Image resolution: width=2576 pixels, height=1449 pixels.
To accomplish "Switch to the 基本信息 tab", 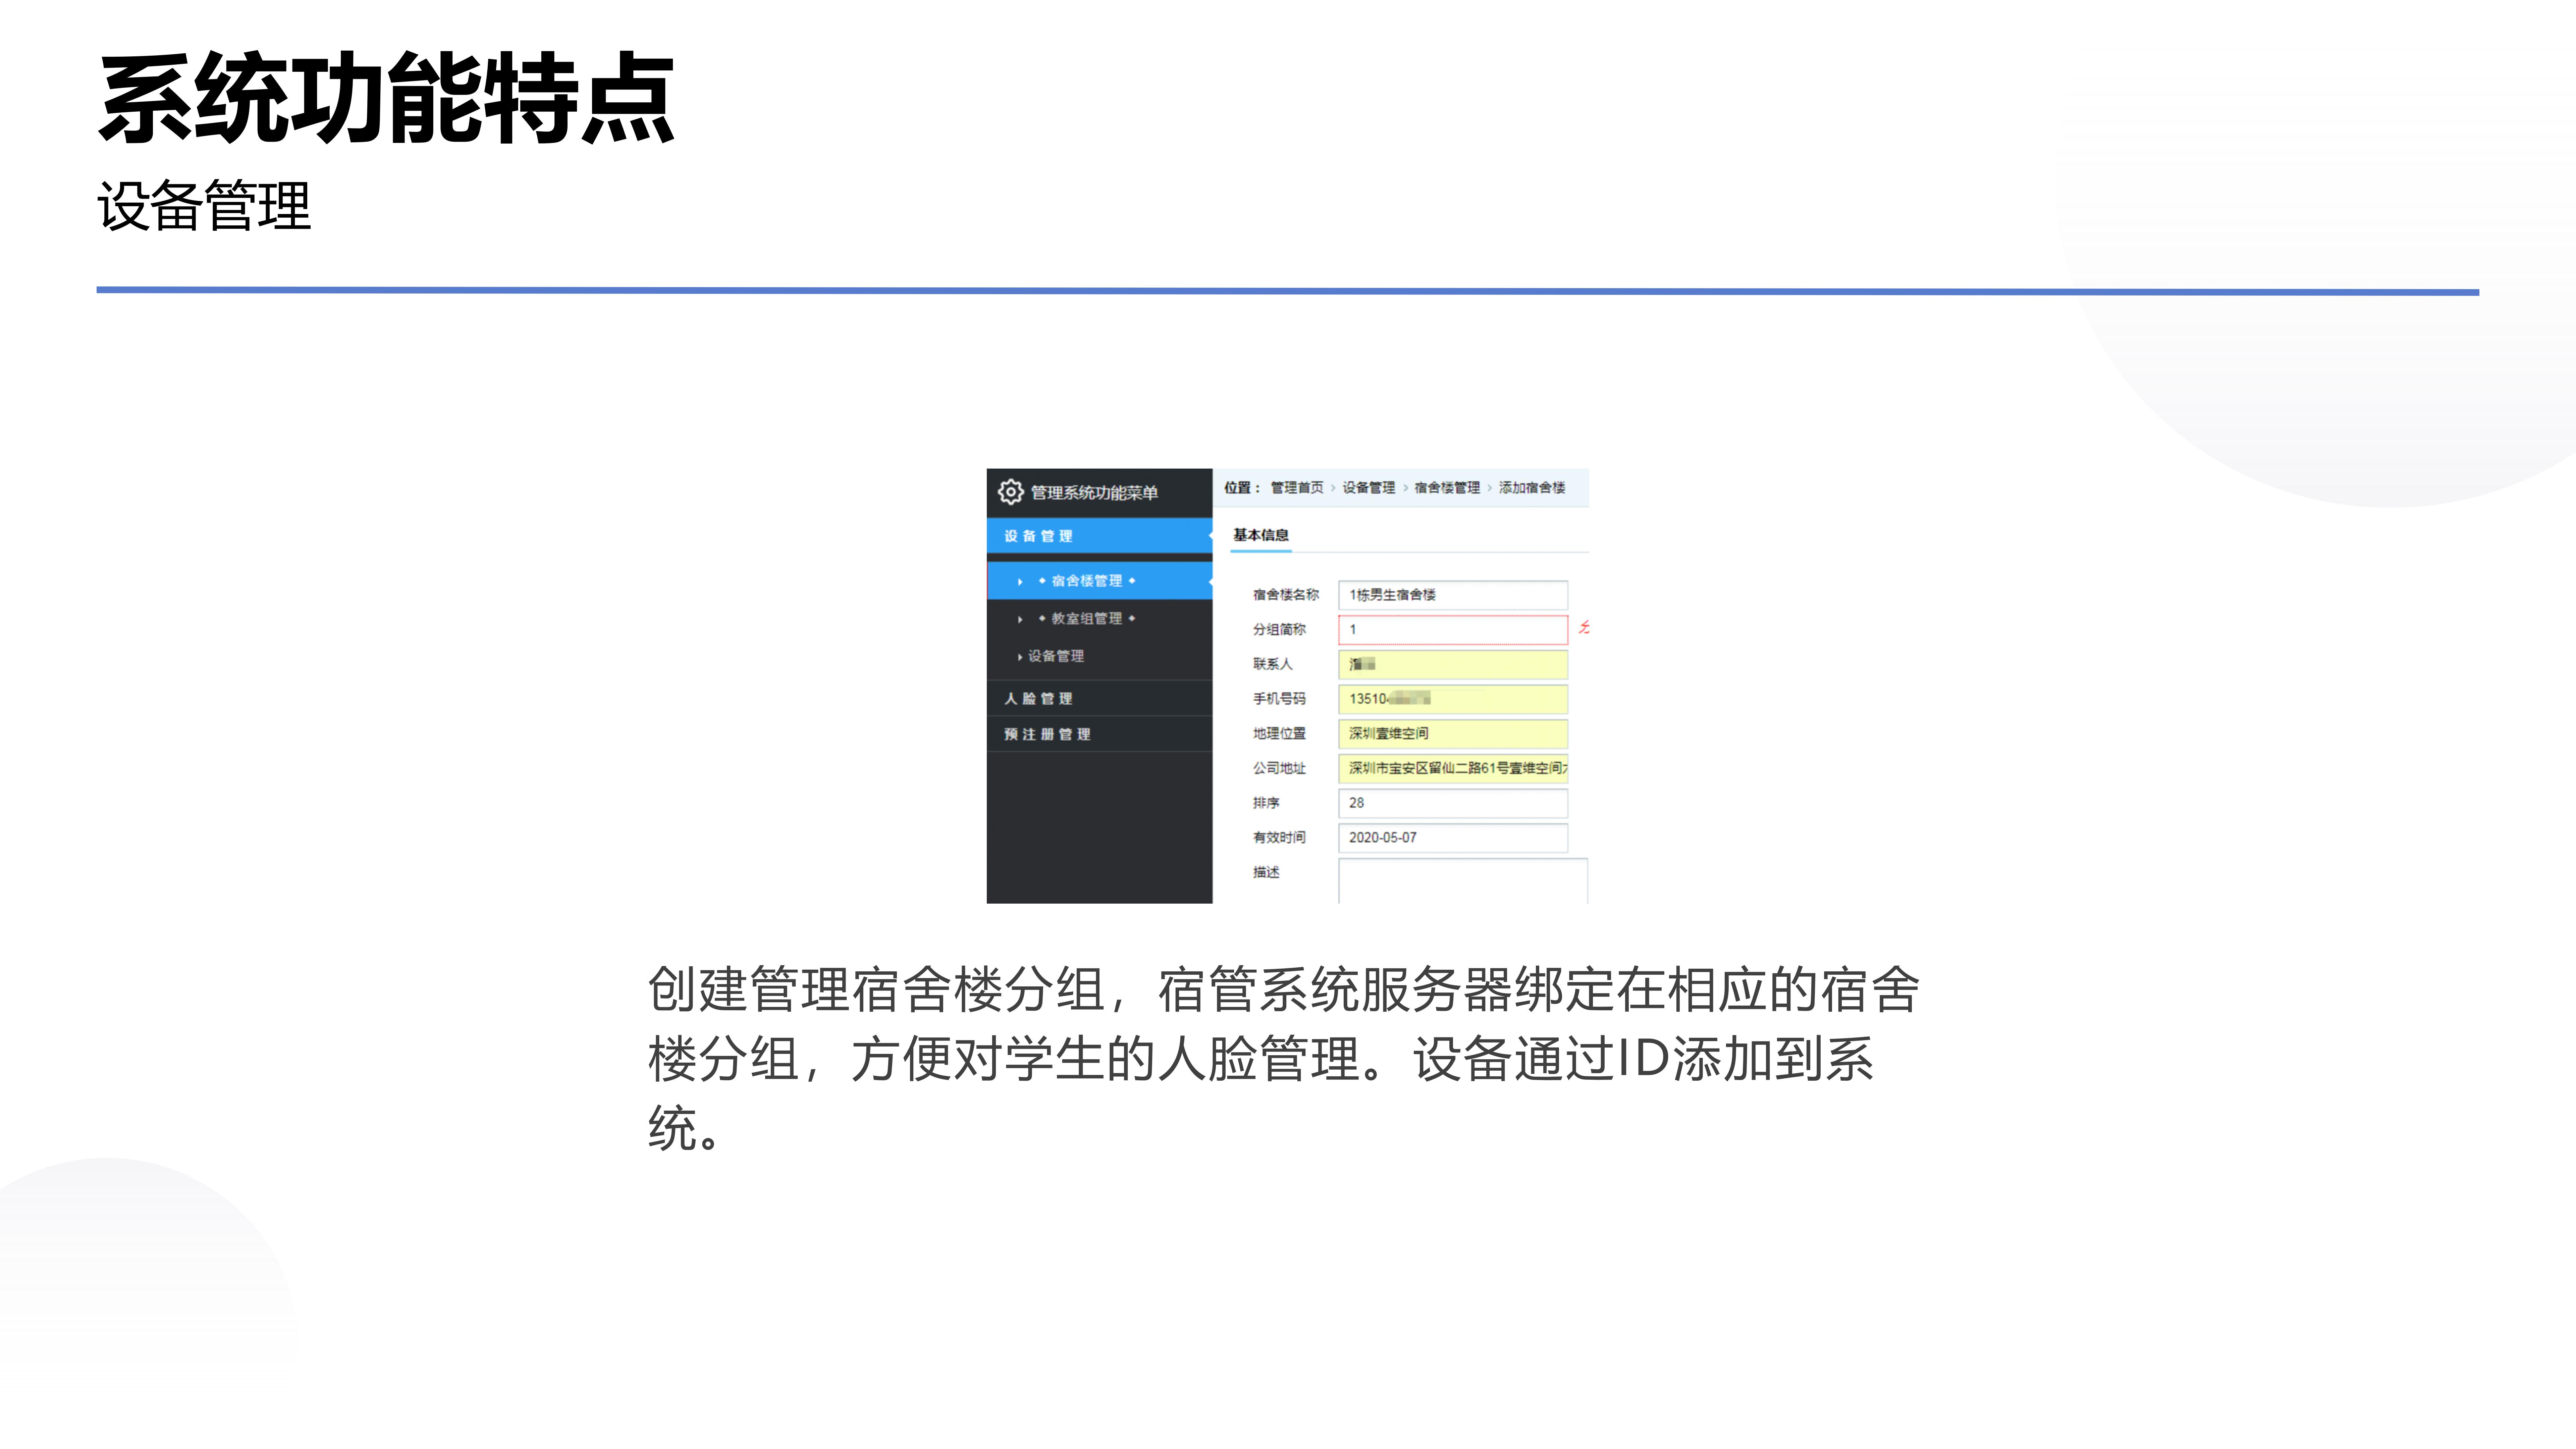I will pyautogui.click(x=1261, y=536).
